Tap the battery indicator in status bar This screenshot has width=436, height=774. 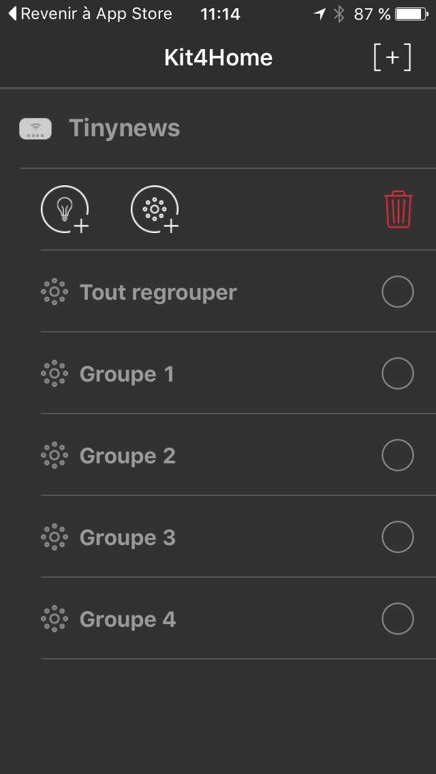[411, 14]
